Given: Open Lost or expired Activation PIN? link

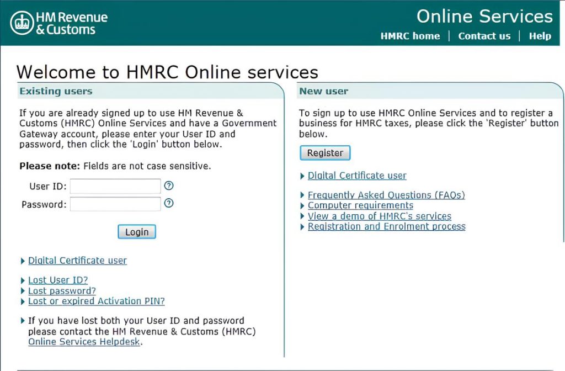Looking at the screenshot, I should pos(96,301).
